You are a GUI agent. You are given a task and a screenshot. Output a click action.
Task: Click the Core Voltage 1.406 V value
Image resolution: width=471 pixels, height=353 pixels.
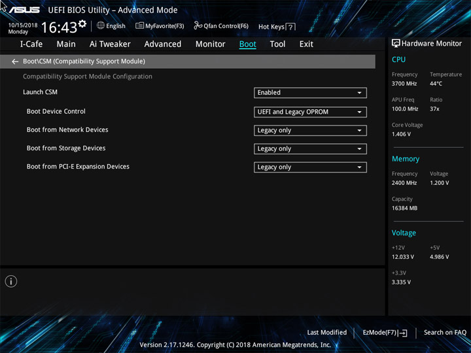coord(401,134)
